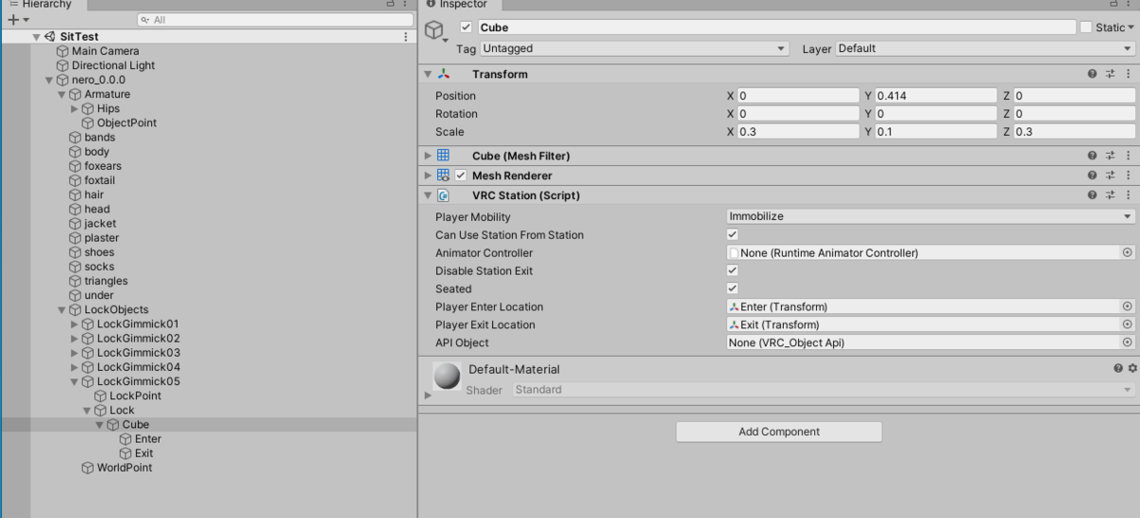Click the Cube GameObject icon in Inspector

[x=434, y=31]
